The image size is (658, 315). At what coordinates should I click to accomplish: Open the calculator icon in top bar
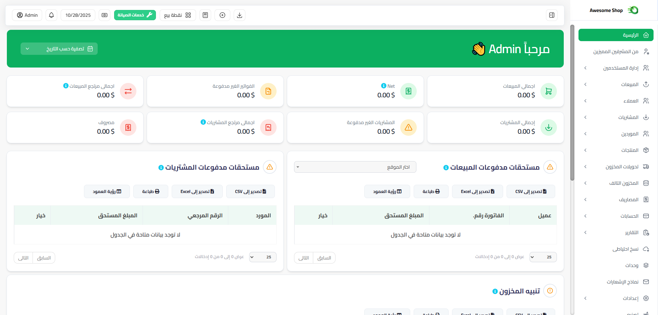point(205,15)
